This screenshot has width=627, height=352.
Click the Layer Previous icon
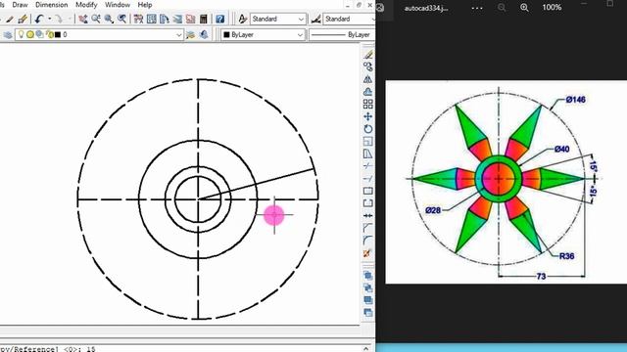pos(204,35)
